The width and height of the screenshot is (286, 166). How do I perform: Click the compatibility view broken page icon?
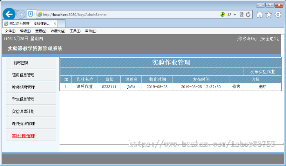pyautogui.click(x=242, y=15)
